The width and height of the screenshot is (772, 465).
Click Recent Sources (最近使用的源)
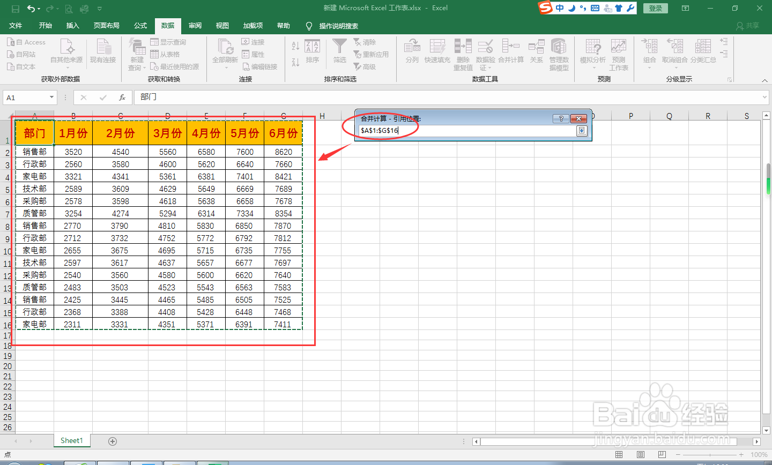pos(175,66)
